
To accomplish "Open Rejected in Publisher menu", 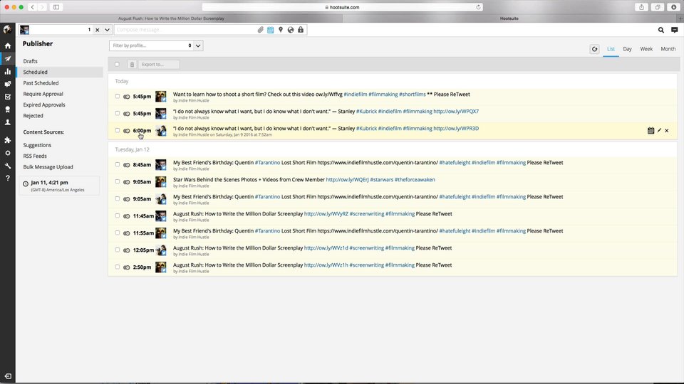I will point(33,116).
